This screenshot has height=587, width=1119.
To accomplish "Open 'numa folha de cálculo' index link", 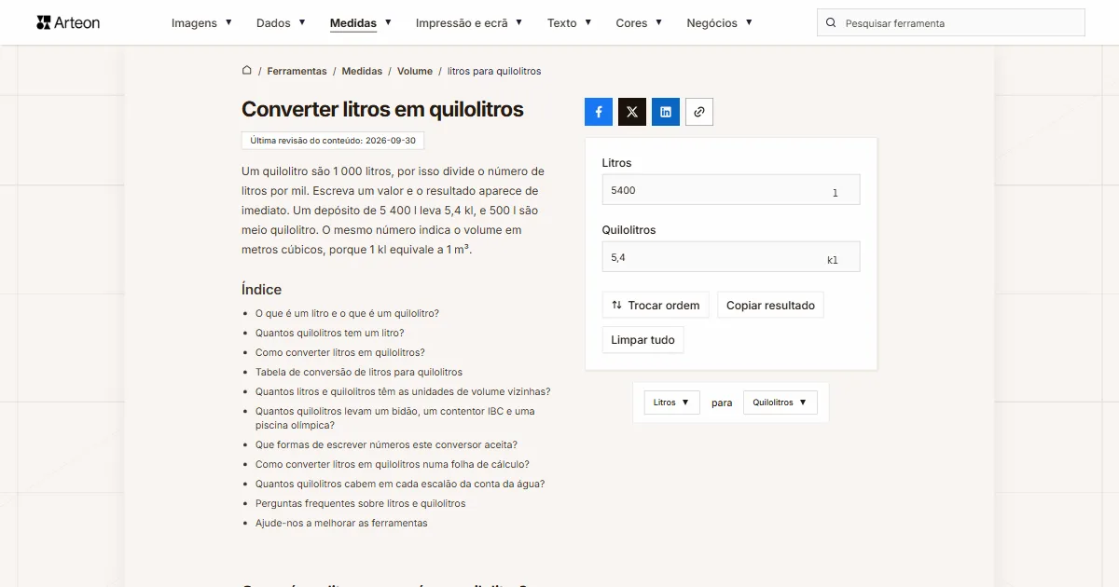I will tap(393, 464).
